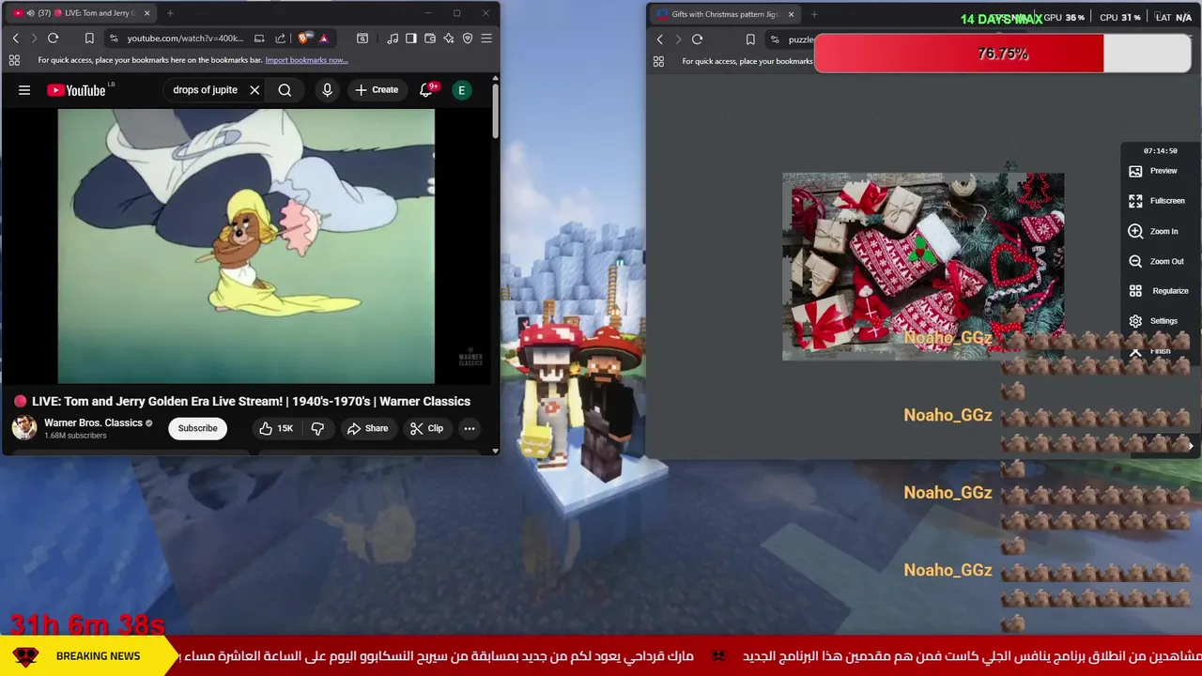Open the Leo AI sparkle icon
1202x676 pixels.
pyautogui.click(x=449, y=38)
